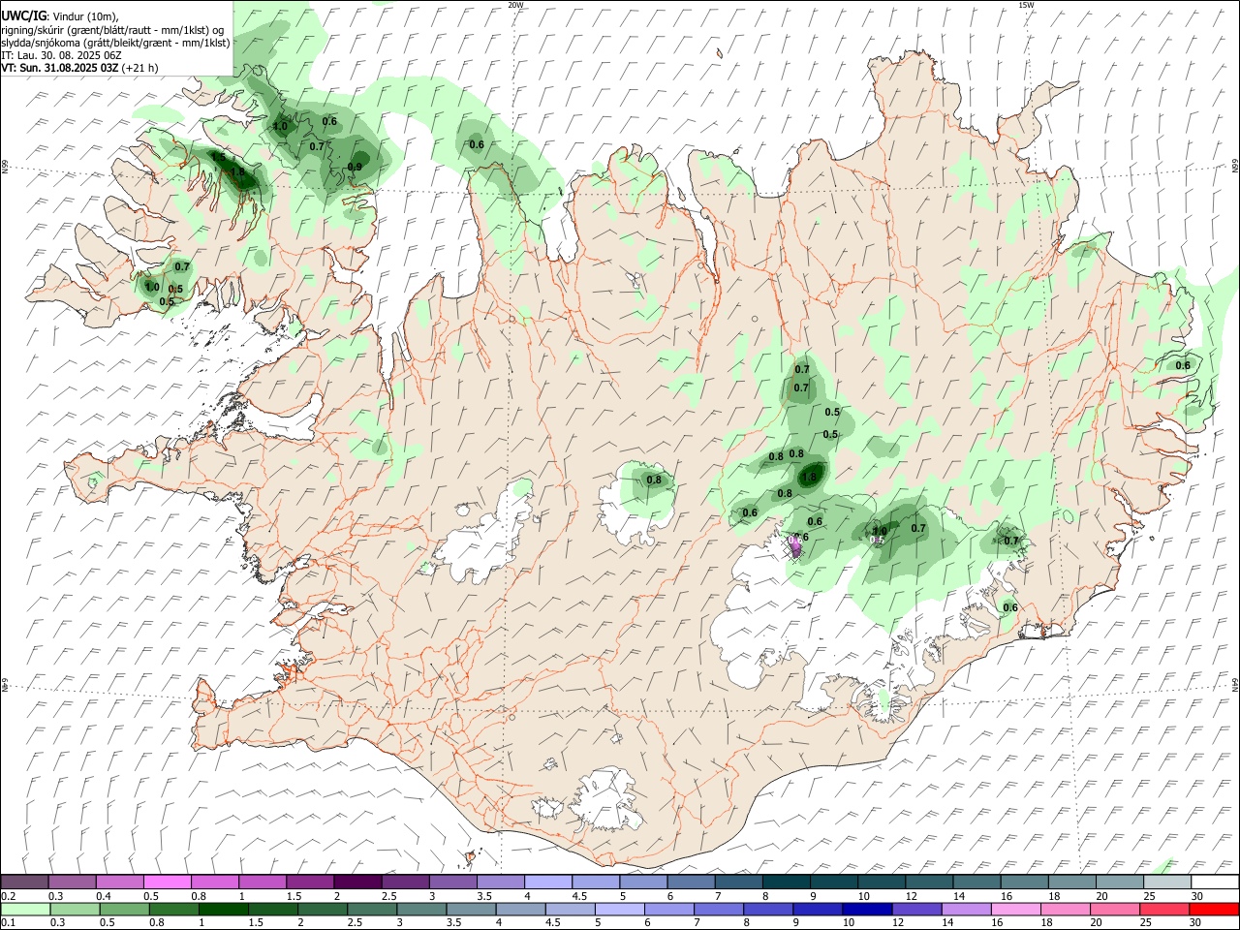Image resolution: width=1240 pixels, height=930 pixels.
Task: Select the dark teal 8 swatch in upper scale
Action: point(787,883)
